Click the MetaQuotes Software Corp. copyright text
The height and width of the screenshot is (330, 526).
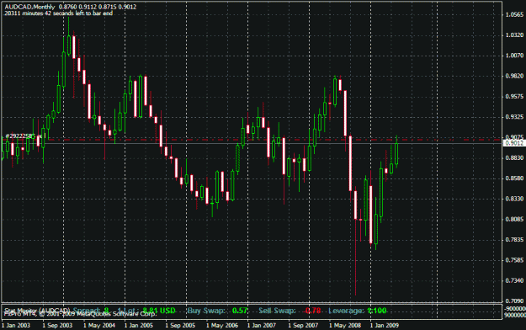80,314
